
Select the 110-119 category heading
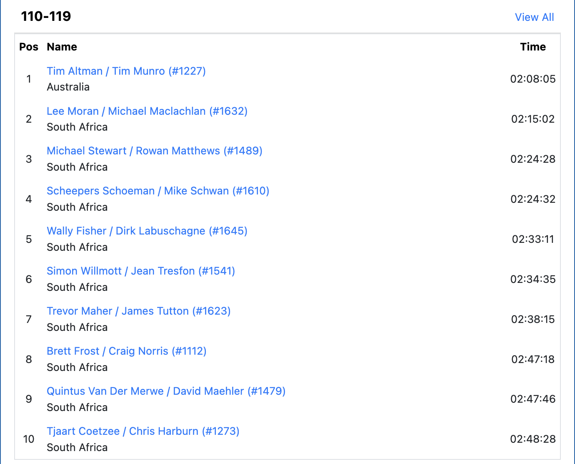pos(46,16)
